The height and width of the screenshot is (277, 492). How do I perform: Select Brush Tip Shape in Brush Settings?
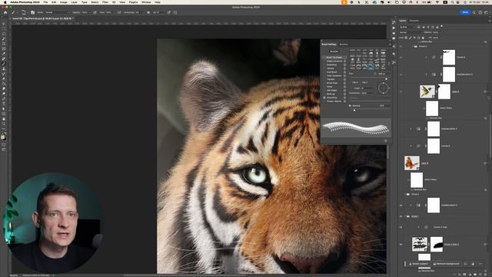click(x=334, y=58)
